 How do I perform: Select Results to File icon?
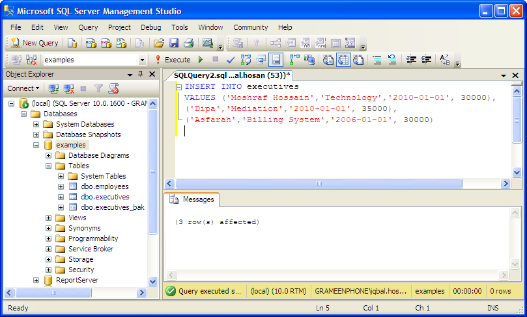358,60
